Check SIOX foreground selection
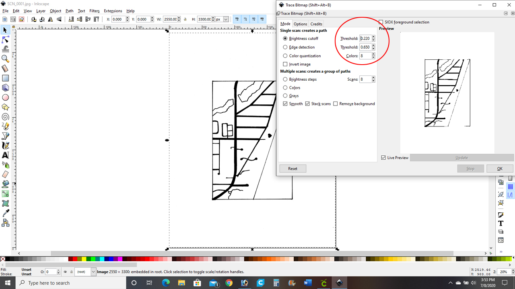This screenshot has height=289, width=515. point(381,22)
